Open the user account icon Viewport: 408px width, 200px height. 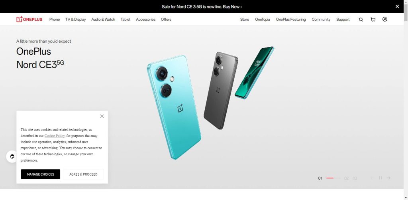tap(384, 19)
